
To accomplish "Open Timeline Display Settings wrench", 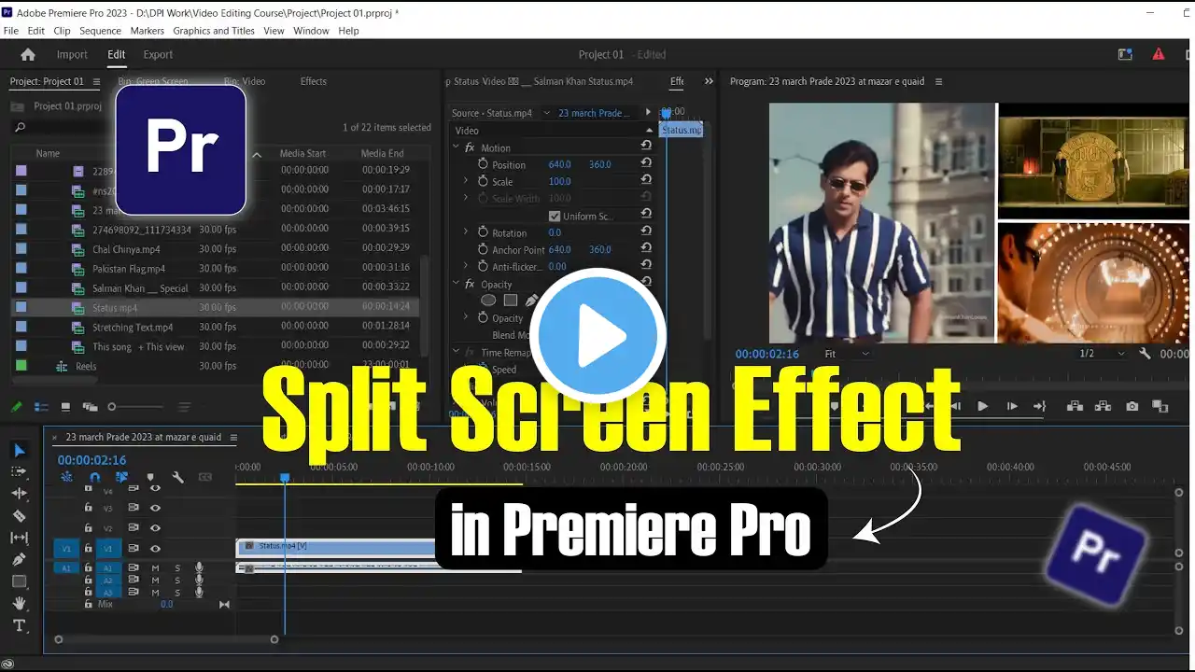I will [177, 477].
